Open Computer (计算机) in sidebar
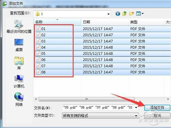This screenshot has height=128, width=171. point(19,81)
